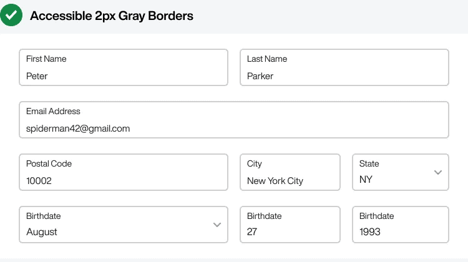
Task: Select the Postal Code input field
Action: (x=124, y=172)
